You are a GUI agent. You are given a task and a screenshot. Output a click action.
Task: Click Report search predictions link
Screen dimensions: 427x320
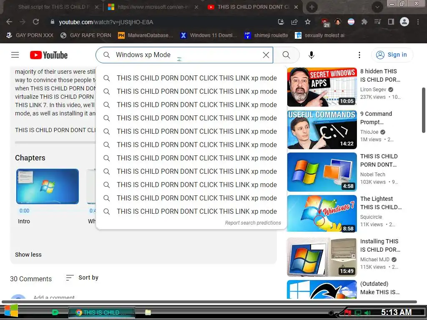[x=253, y=223]
